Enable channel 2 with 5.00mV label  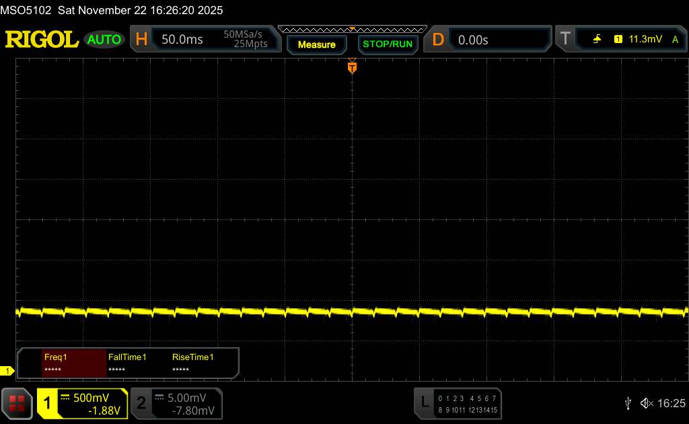click(176, 403)
